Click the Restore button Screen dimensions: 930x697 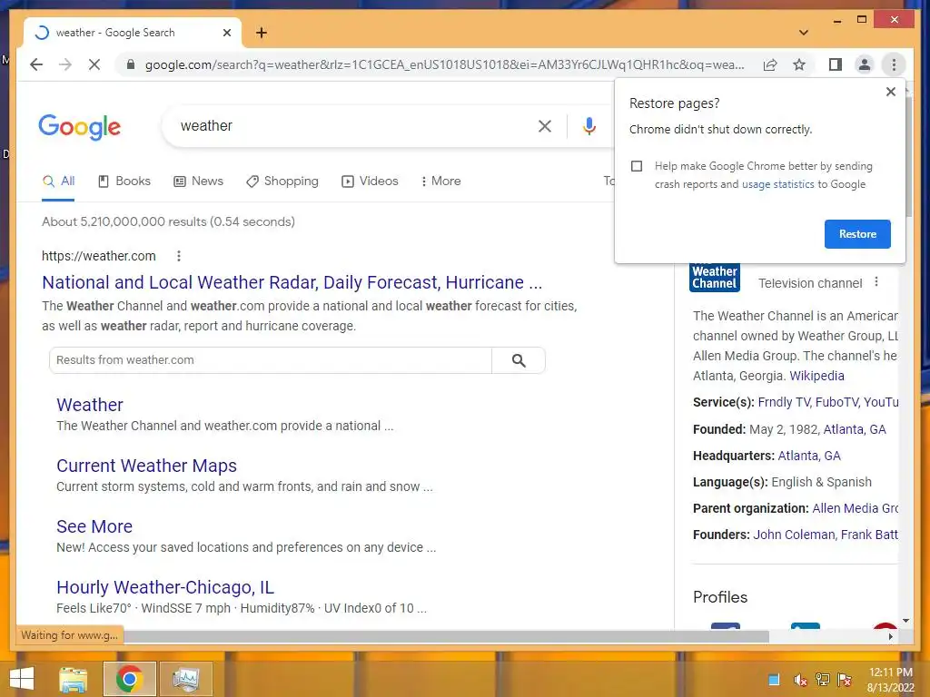click(857, 234)
